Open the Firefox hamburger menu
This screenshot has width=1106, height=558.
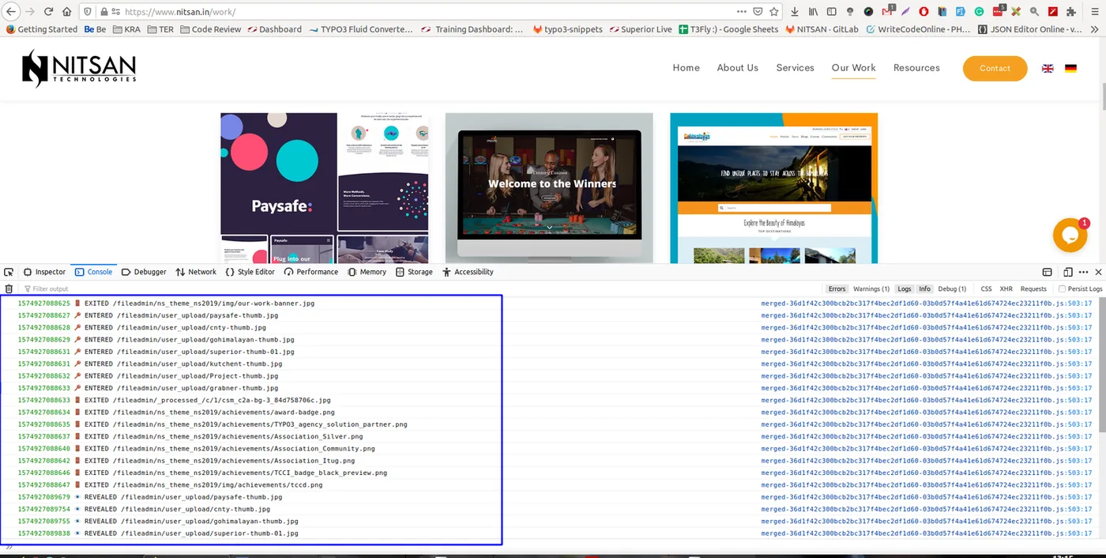click(x=1094, y=12)
